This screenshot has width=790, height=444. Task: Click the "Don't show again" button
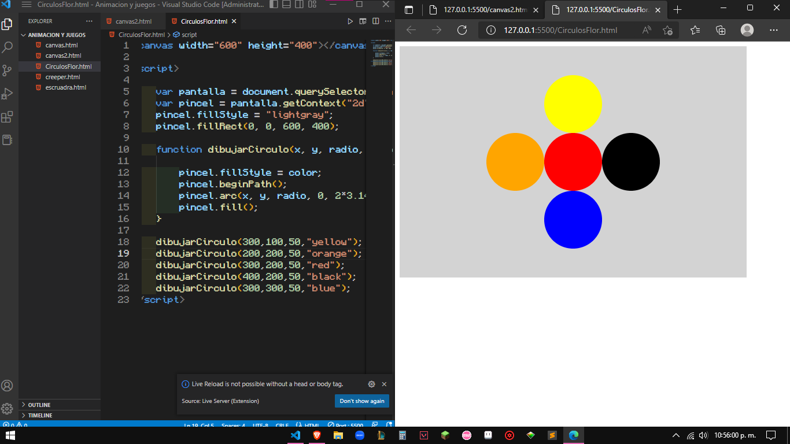click(362, 401)
